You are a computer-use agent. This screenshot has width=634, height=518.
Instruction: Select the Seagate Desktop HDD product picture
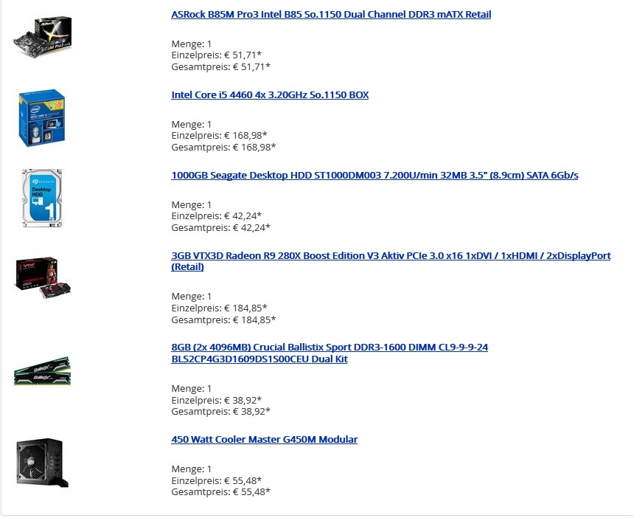point(42,198)
